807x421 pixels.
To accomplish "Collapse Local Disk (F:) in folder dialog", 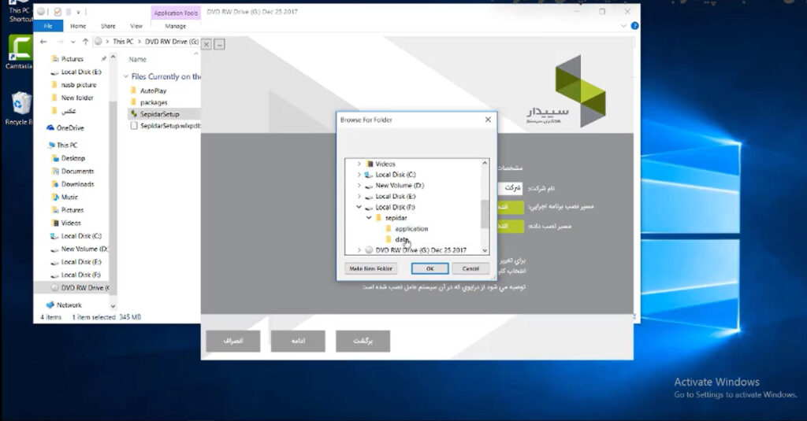I will click(359, 207).
